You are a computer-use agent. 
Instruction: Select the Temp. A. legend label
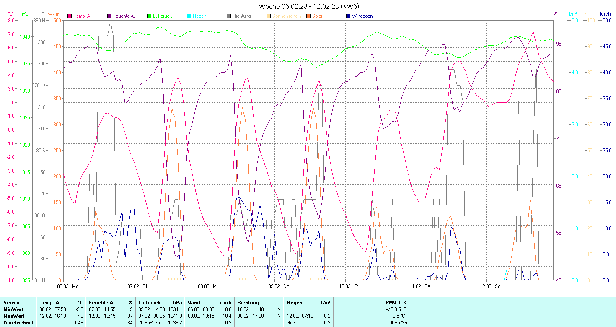coord(82,16)
